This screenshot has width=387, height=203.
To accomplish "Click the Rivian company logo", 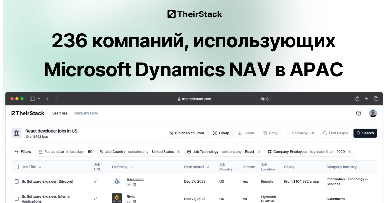I will (x=117, y=198).
